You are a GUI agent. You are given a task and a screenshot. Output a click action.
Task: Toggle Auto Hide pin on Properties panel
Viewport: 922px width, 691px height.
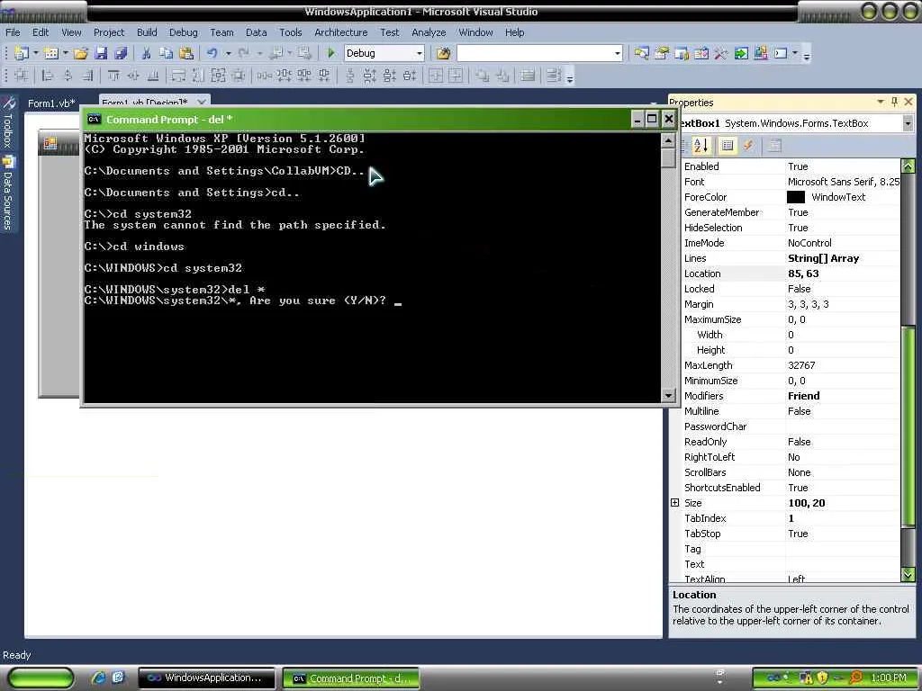(894, 102)
